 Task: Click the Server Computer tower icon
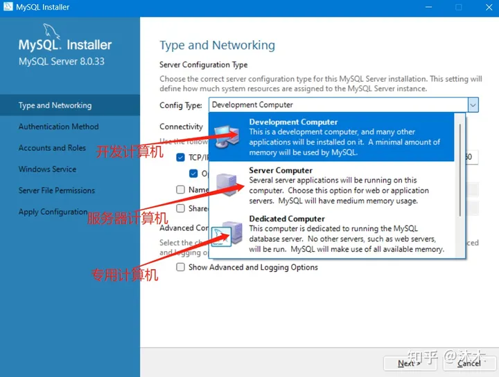coord(227,185)
